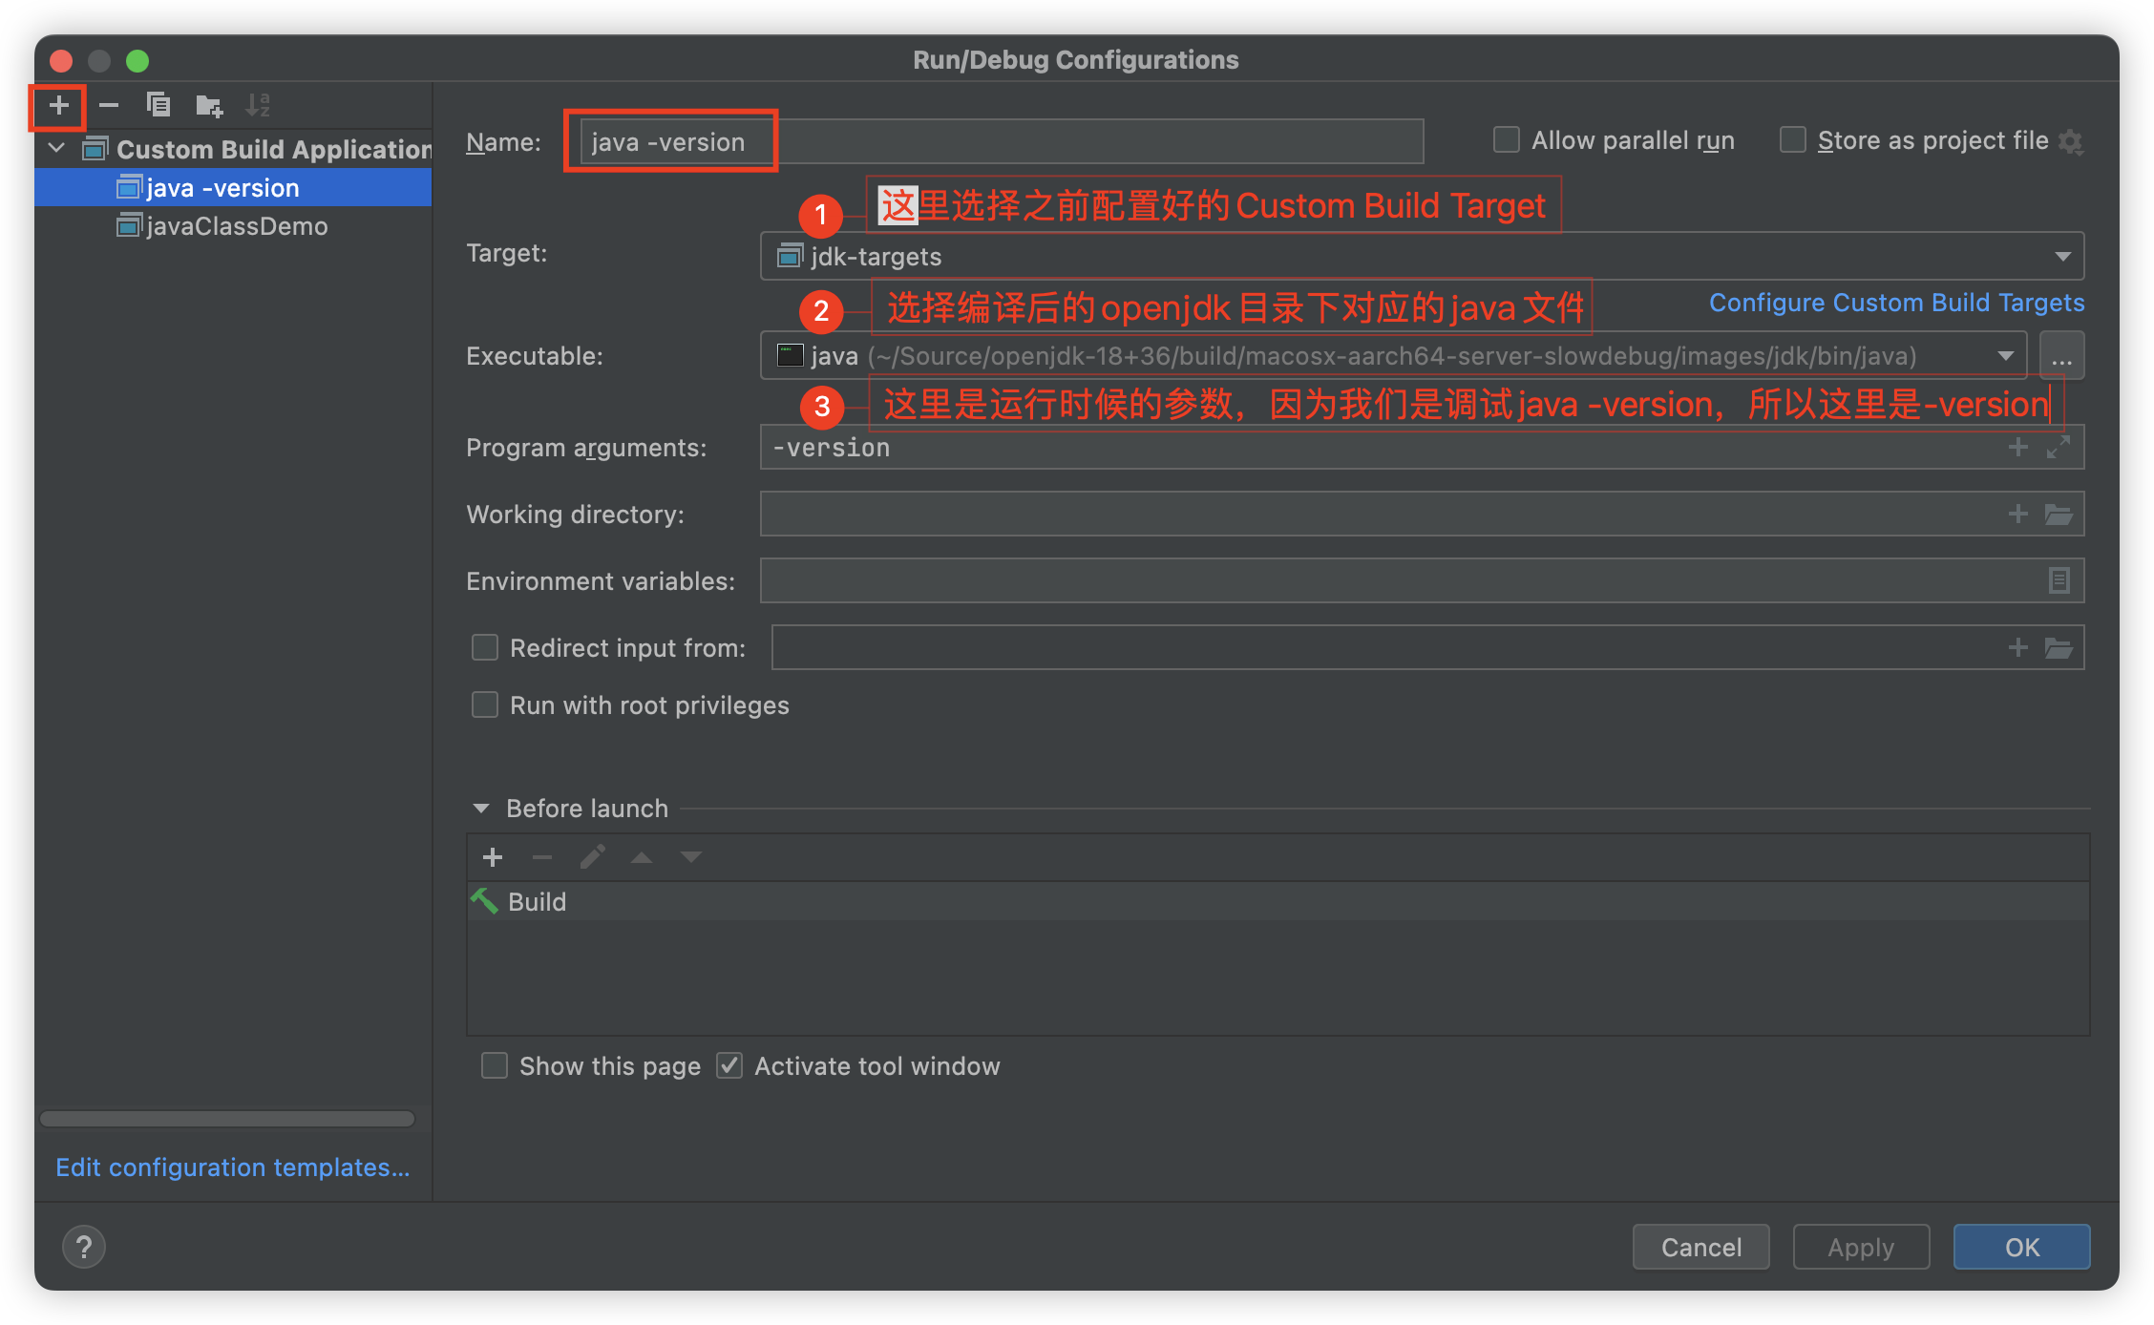The image size is (2154, 1325).
Task: Click the OK button
Action: 2021,1247
